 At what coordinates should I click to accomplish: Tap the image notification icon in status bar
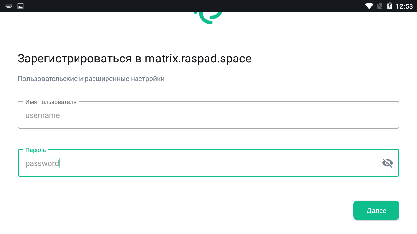(21, 6)
